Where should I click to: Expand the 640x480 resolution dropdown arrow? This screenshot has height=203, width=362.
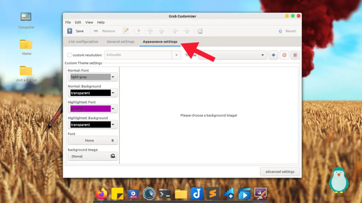tap(176, 55)
